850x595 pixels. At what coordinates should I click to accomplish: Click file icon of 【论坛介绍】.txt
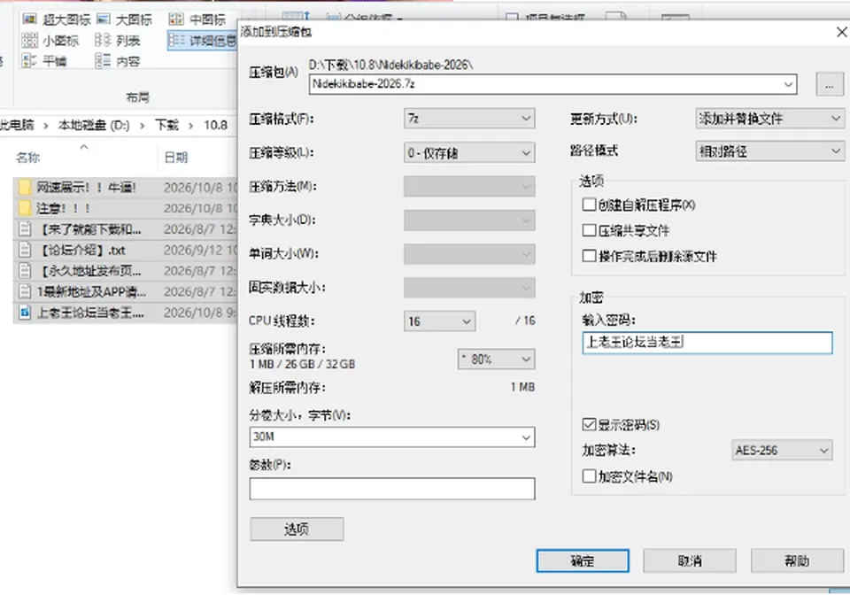pyautogui.click(x=25, y=250)
